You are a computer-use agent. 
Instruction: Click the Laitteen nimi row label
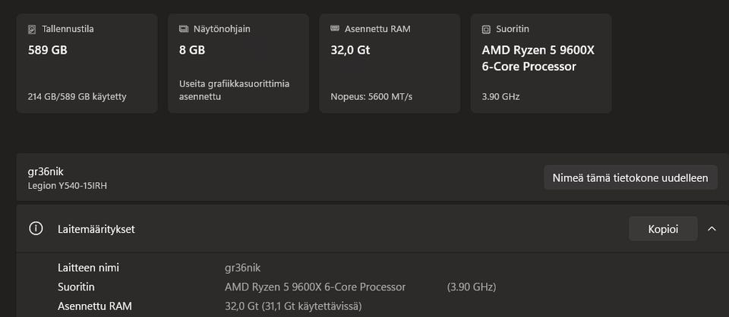[88, 268]
